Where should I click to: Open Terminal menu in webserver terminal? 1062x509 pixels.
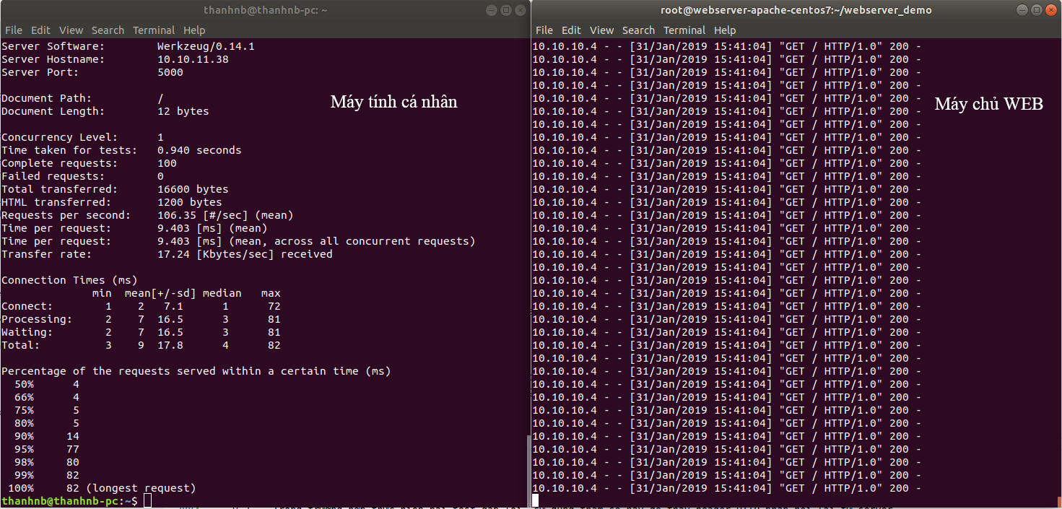point(684,30)
